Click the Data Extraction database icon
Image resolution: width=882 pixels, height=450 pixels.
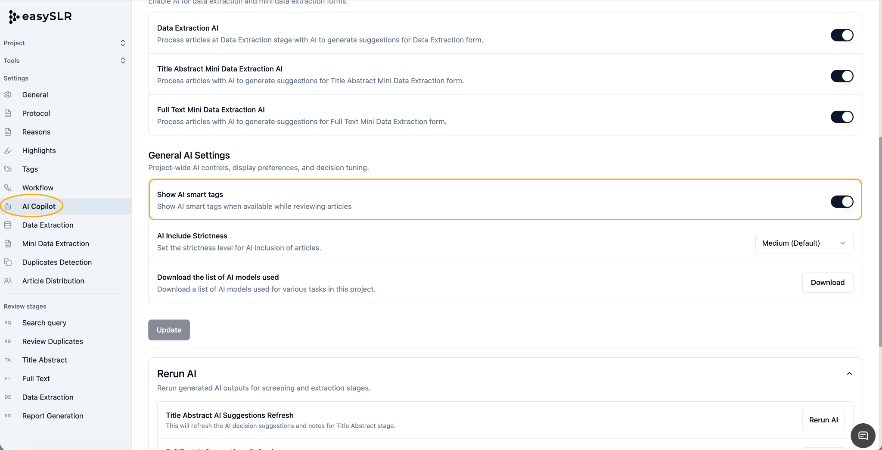coord(8,225)
